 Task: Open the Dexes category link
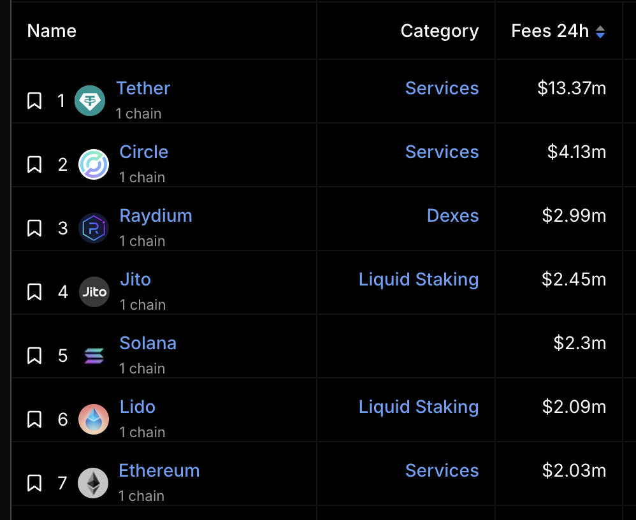(x=452, y=215)
